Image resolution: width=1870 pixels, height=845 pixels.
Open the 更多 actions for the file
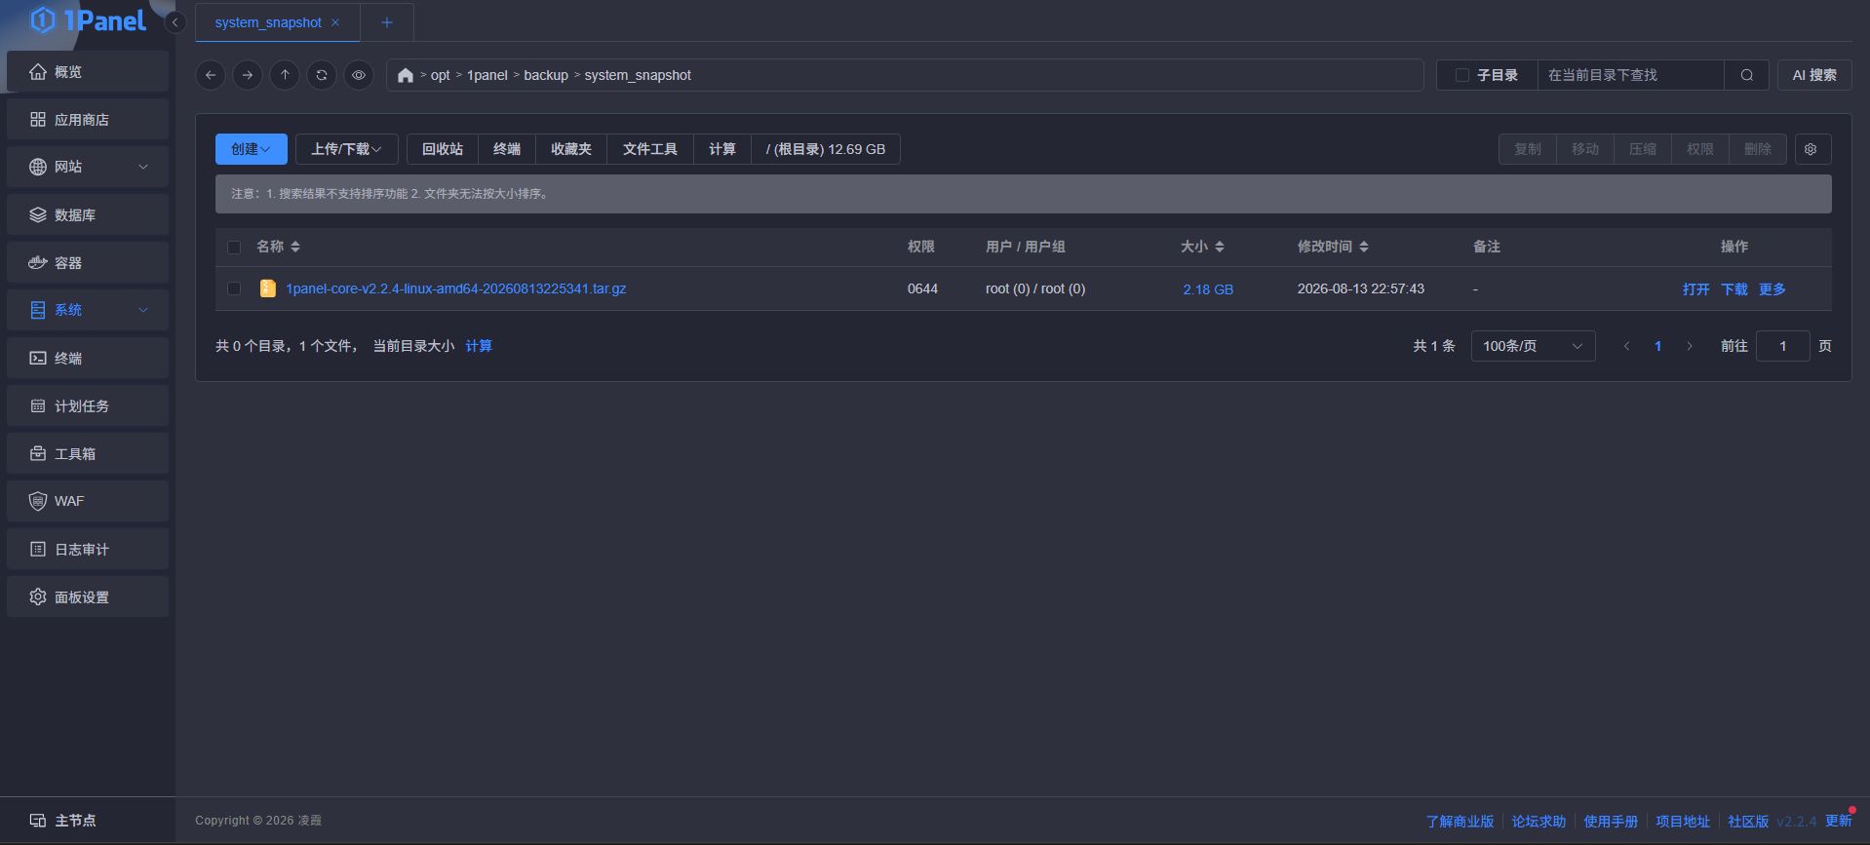pos(1773,289)
